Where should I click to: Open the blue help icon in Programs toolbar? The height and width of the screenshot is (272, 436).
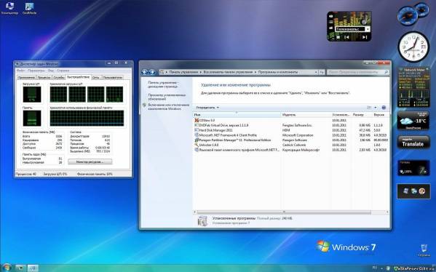384,108
